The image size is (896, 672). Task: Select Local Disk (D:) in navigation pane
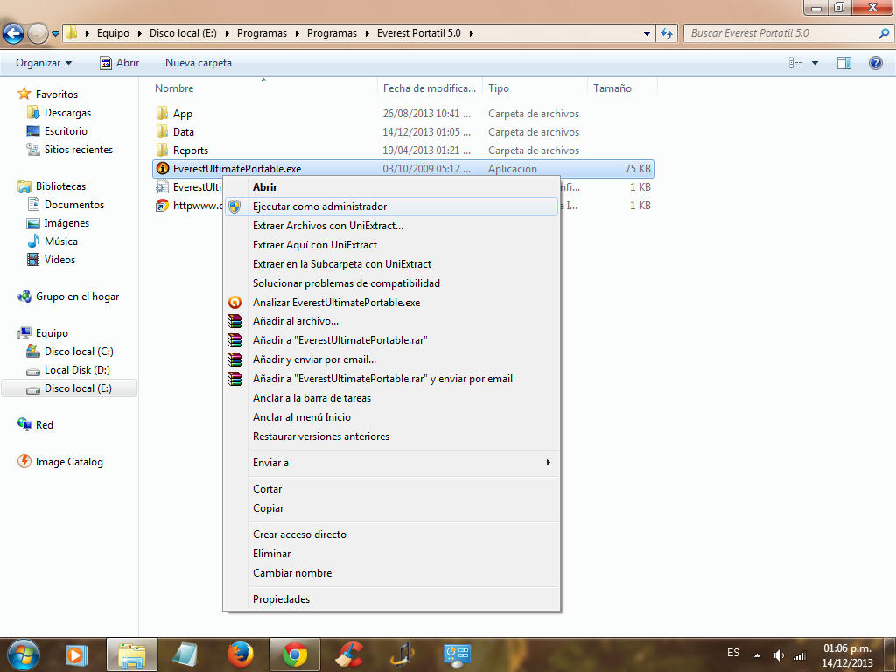pos(77,370)
